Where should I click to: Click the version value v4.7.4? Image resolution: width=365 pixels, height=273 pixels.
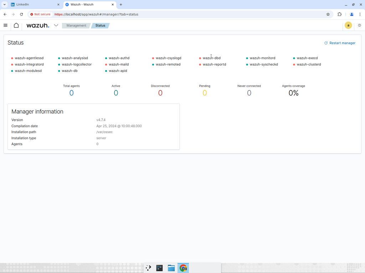(101, 120)
